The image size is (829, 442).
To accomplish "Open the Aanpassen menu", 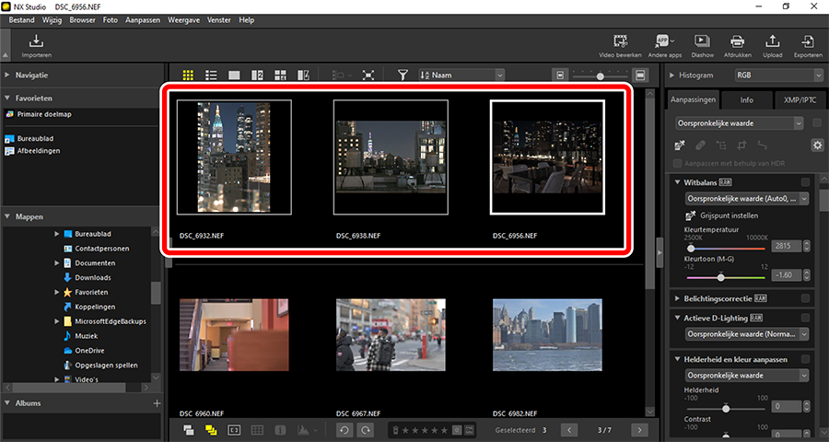I will click(x=141, y=19).
